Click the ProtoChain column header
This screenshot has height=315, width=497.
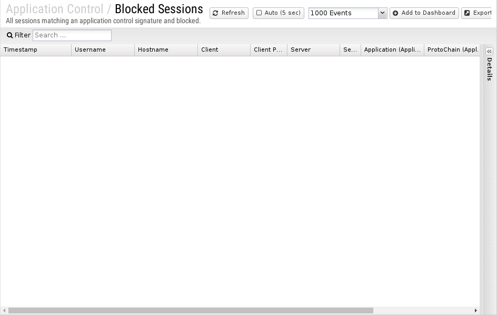pos(452,50)
